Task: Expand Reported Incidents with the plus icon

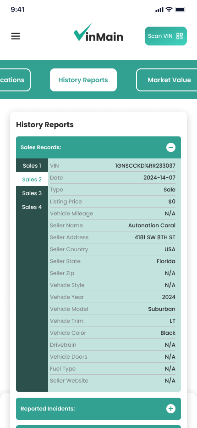Action: tap(171, 409)
